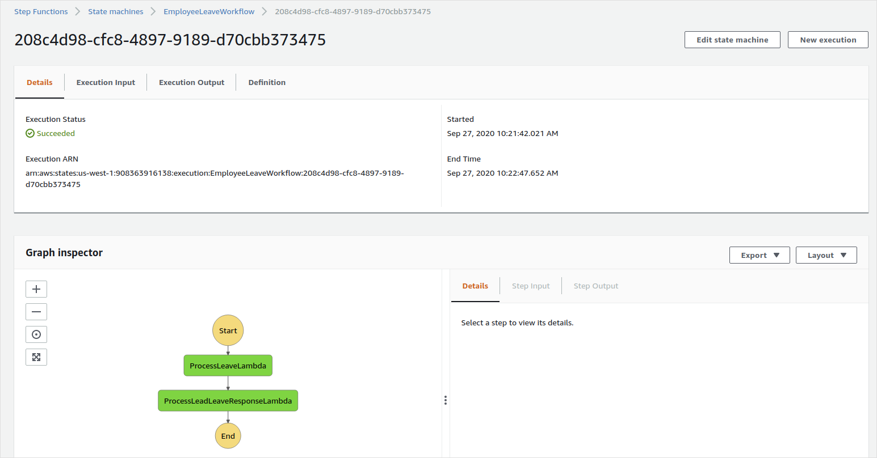Viewport: 877px width, 458px height.
Task: Fit graph to screen with expand icon
Action: click(x=36, y=357)
